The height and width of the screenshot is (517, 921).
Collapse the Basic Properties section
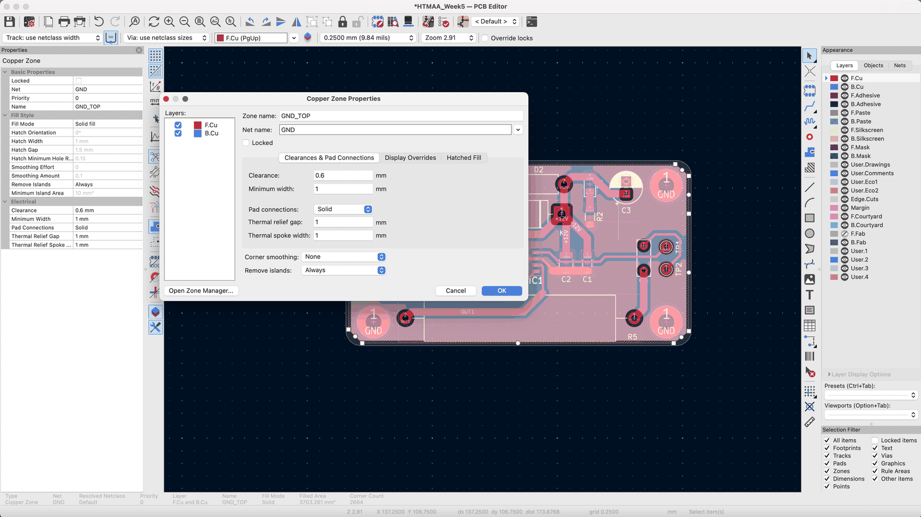click(x=5, y=72)
